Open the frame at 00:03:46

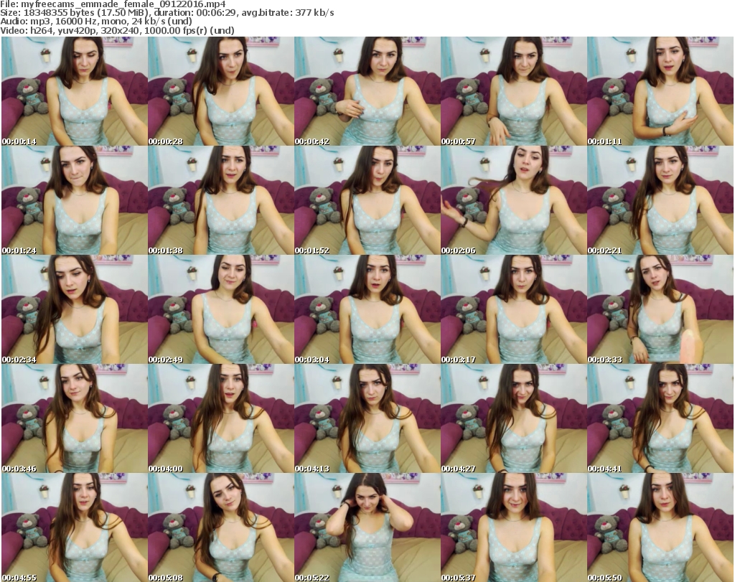[73, 418]
